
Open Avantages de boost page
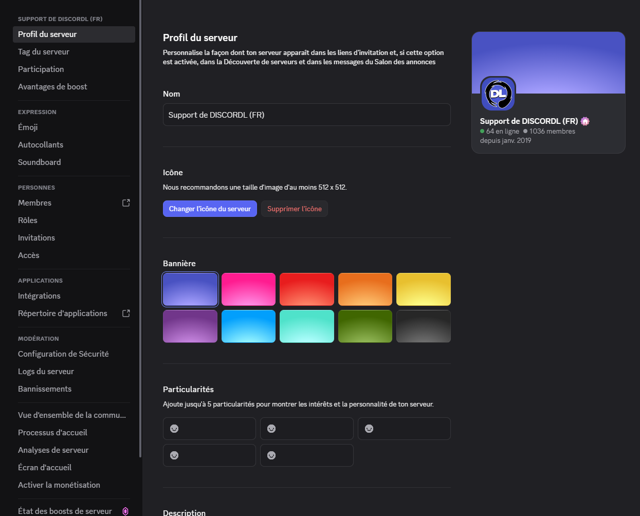[74, 87]
